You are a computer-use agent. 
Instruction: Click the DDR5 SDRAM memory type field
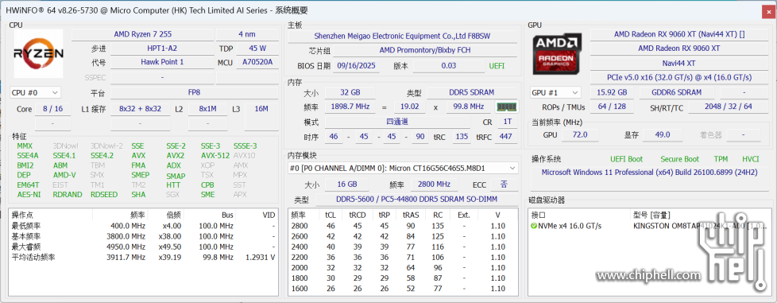(472, 93)
